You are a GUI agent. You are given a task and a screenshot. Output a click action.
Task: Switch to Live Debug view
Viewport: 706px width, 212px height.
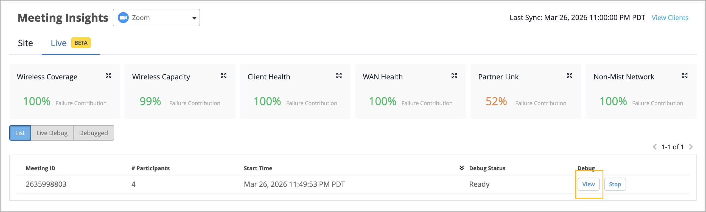[x=52, y=133]
